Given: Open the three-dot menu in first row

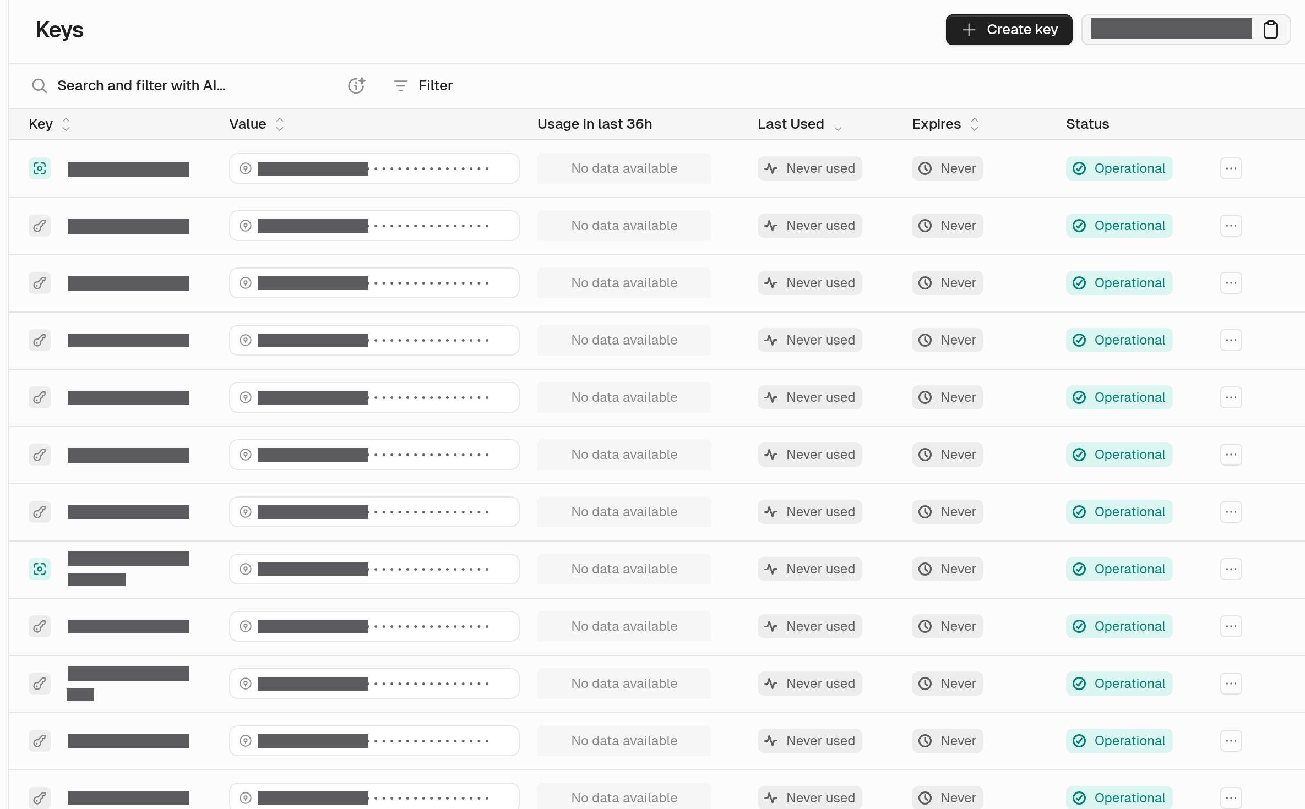Looking at the screenshot, I should pyautogui.click(x=1231, y=168).
